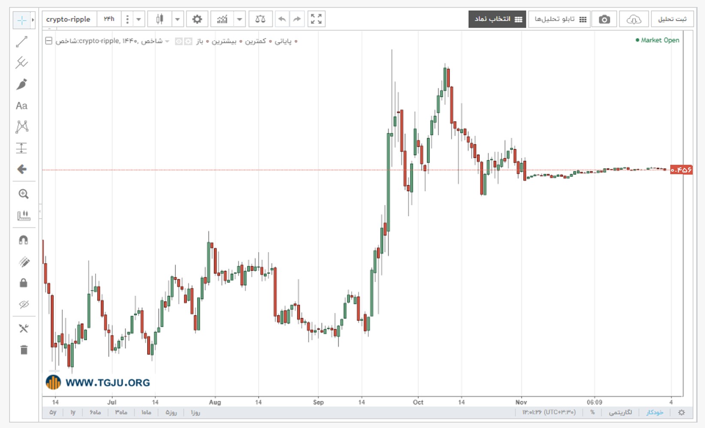Expand the legend series dropdown arrow
The height and width of the screenshot is (428, 705).
click(x=167, y=41)
